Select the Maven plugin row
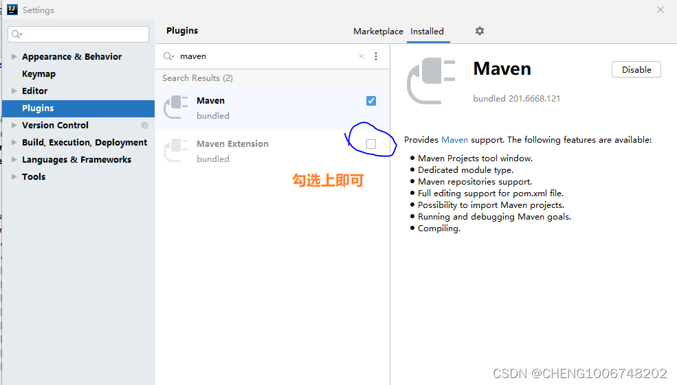Image resolution: width=677 pixels, height=385 pixels. [x=272, y=107]
